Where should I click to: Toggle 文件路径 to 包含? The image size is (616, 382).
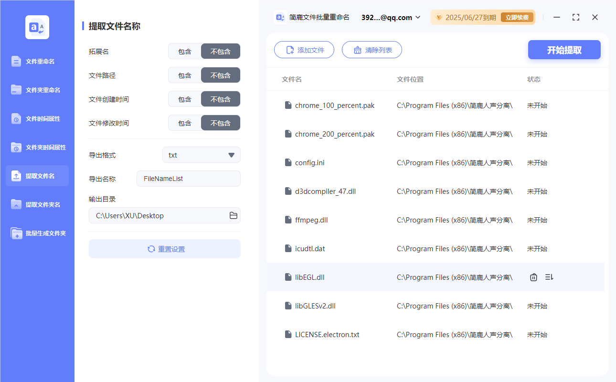[x=184, y=75]
